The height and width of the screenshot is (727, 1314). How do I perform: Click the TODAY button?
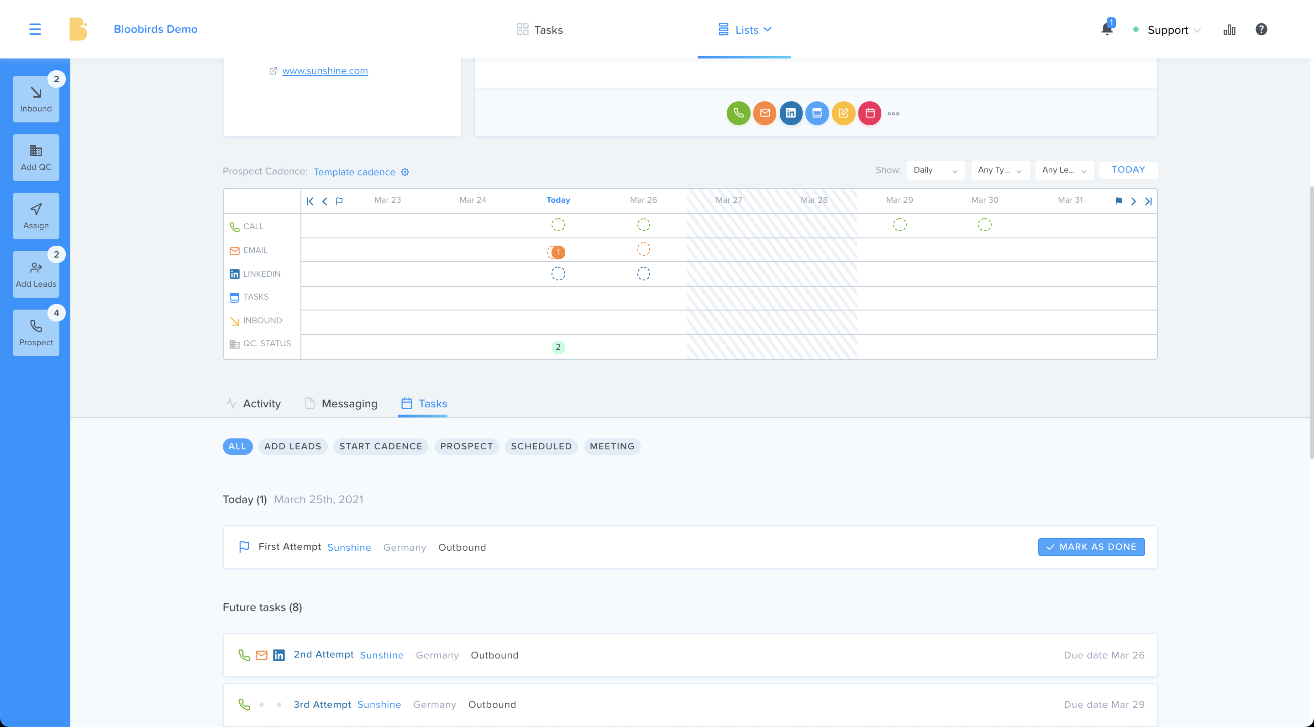[x=1128, y=170]
